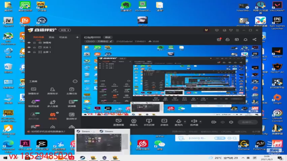Toggle lock on 文本 1 source
The image size is (287, 161).
click(x=34, y=47)
